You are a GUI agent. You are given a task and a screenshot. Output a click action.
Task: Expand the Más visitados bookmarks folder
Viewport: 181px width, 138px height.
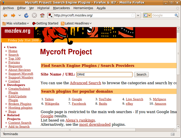click(x=16, y=23)
